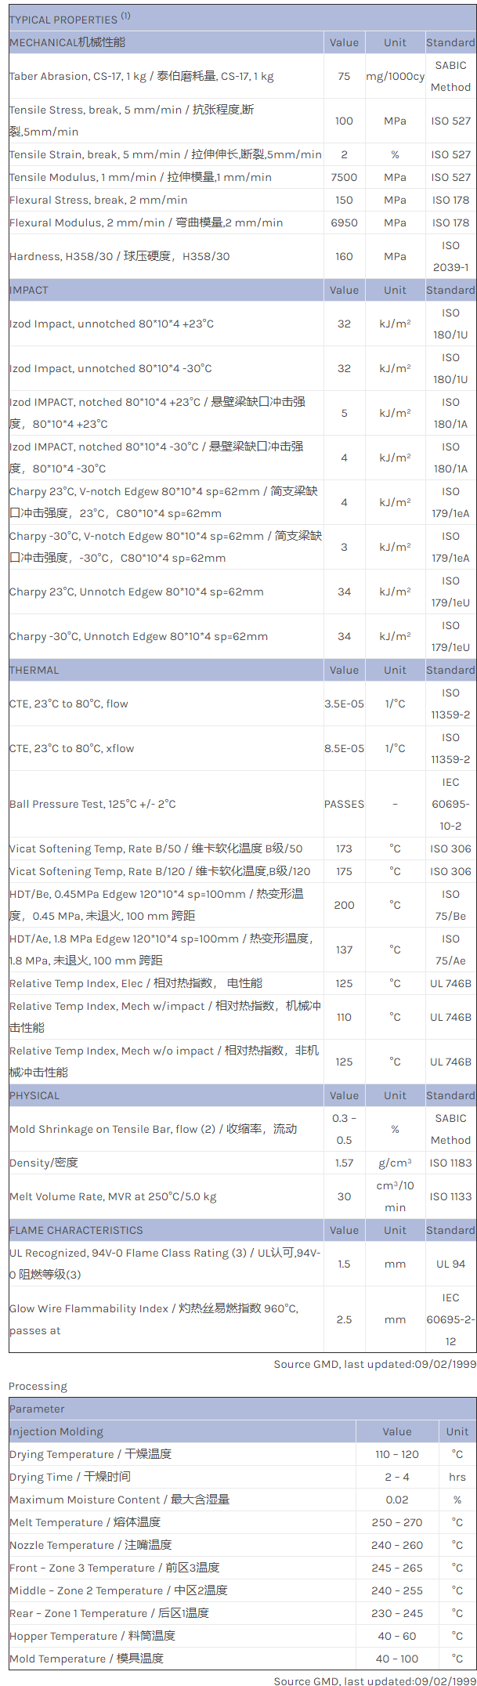Click the THERMAL section header
The image size is (477, 1686).
point(34,670)
